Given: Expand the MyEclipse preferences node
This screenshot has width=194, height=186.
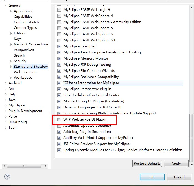Looking at the screenshot, I should pos(6,105).
